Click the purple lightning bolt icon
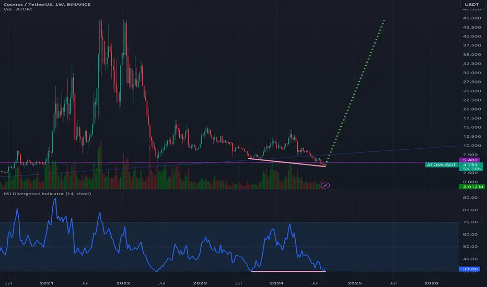Screen dimensions: 487x287 click(x=325, y=186)
